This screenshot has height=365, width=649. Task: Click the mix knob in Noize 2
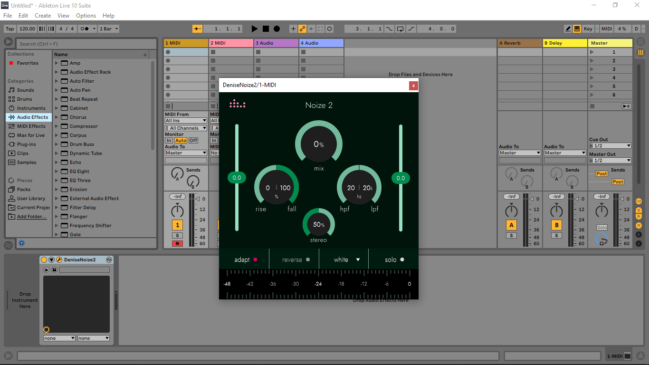318,144
